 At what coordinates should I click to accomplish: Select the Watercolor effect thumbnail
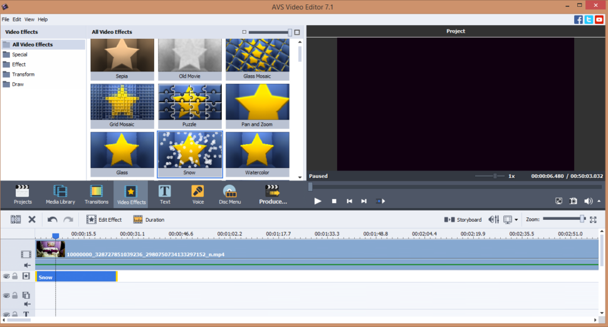(x=258, y=154)
